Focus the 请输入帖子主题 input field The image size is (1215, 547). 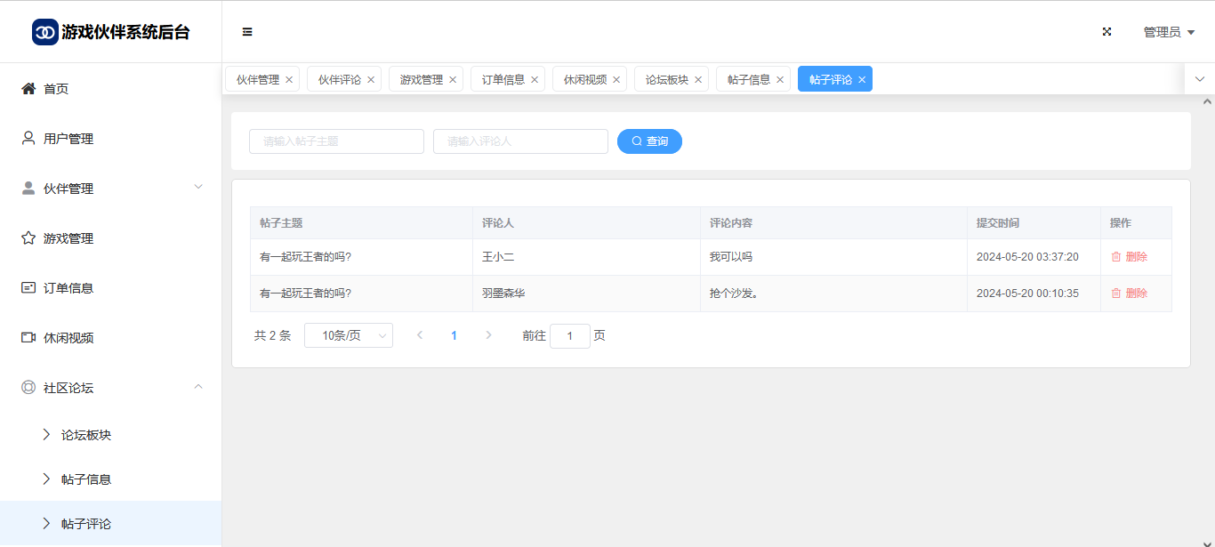point(336,141)
